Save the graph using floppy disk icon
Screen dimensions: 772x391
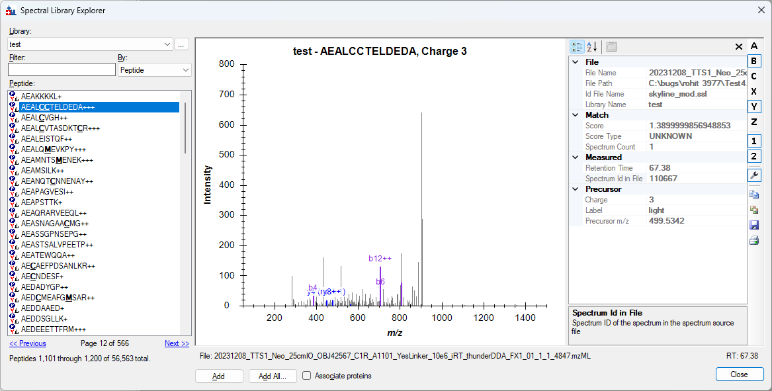pyautogui.click(x=754, y=225)
